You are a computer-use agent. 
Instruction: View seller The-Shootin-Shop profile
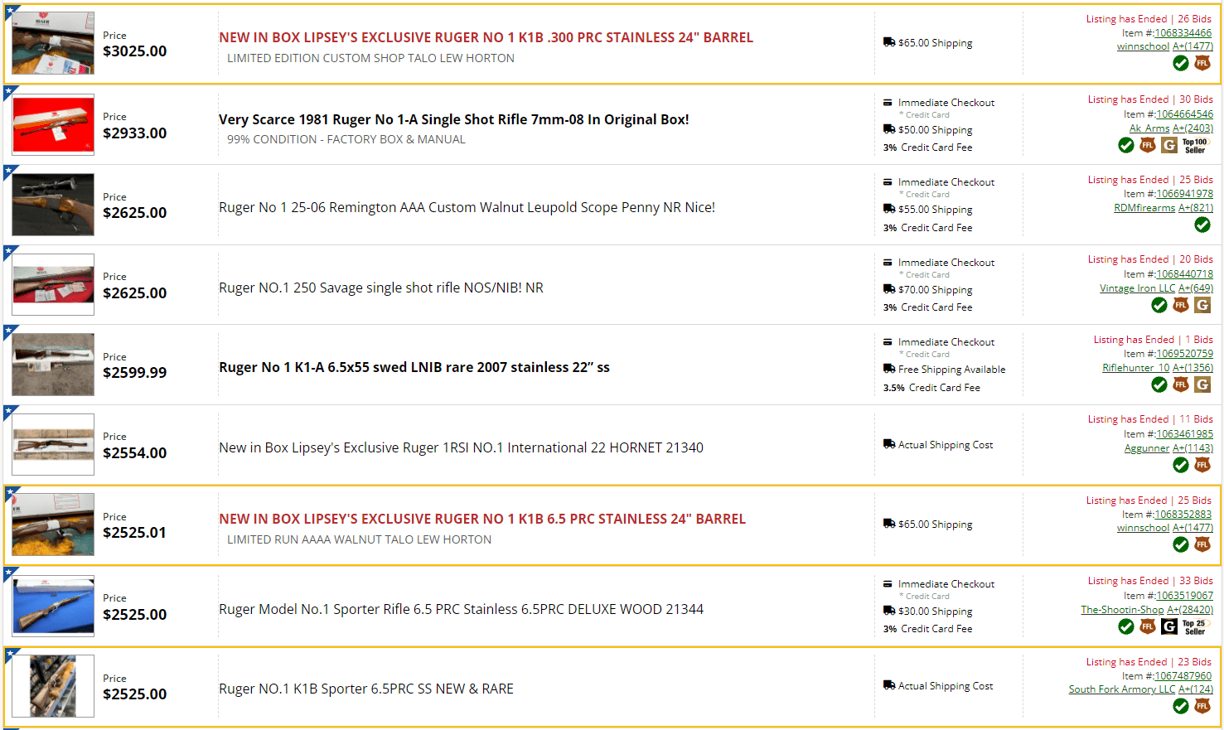[x=1122, y=610]
